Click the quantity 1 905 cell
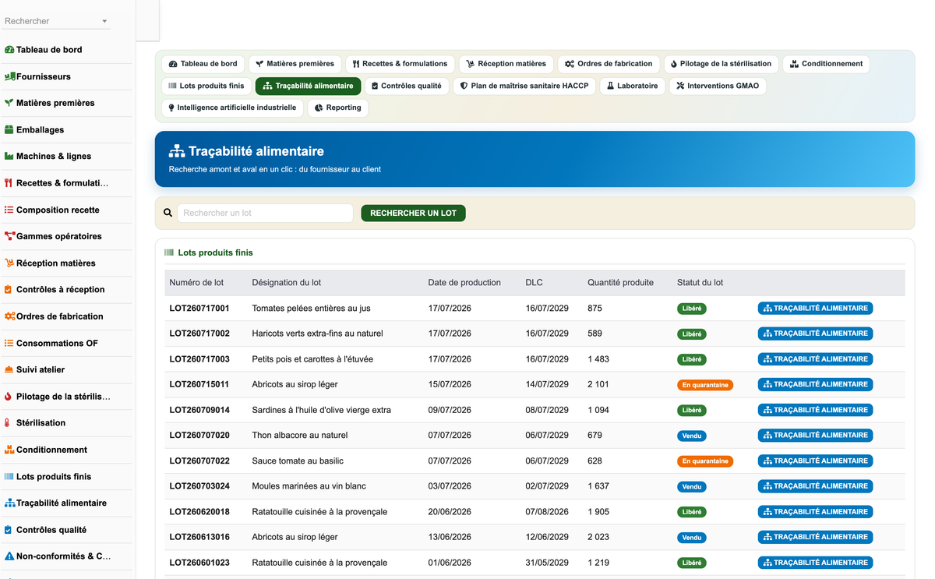The width and height of the screenshot is (935, 579). click(x=598, y=512)
